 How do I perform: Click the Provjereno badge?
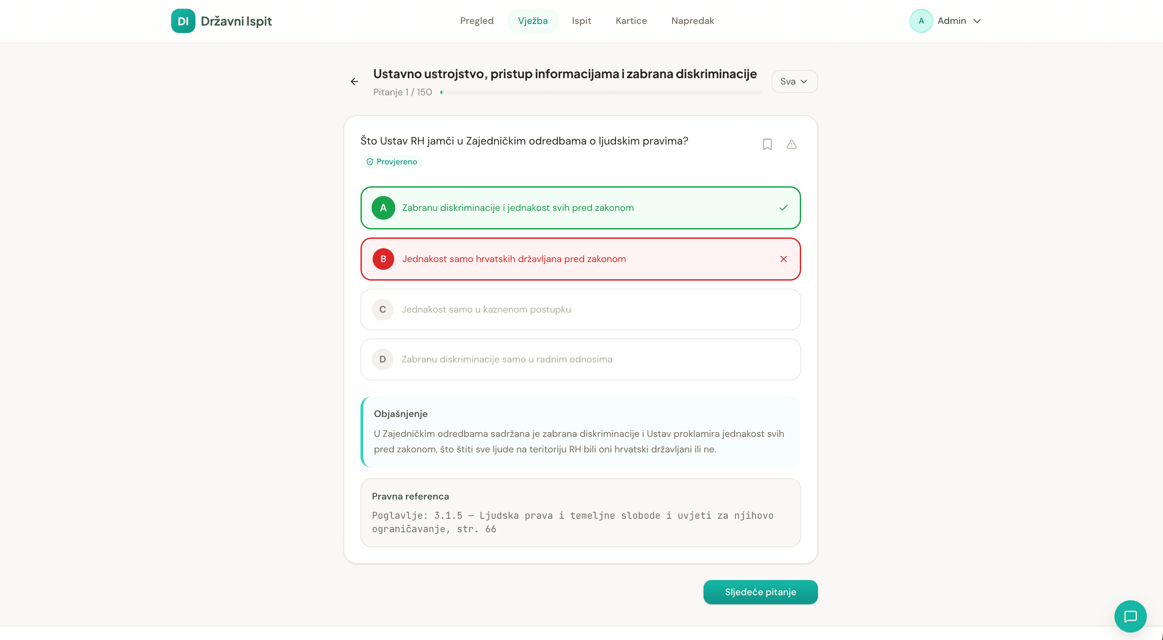click(391, 161)
